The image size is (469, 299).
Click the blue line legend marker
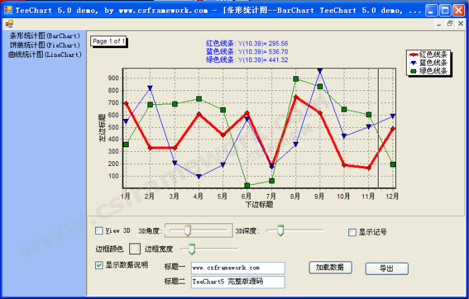[414, 63]
